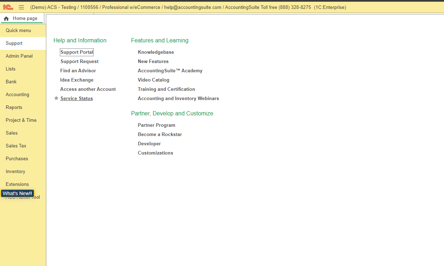Open the Knowledgebase link
This screenshot has height=266, width=444.
(156, 52)
